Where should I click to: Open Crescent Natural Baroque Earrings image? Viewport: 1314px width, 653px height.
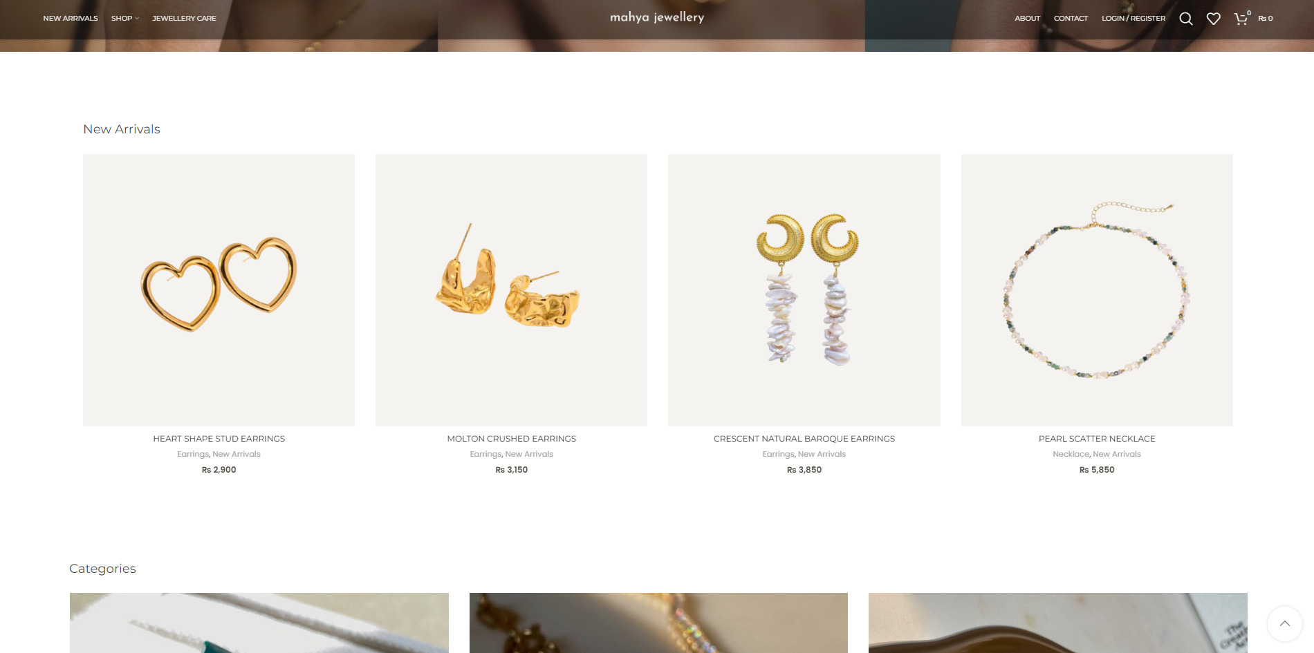click(804, 290)
